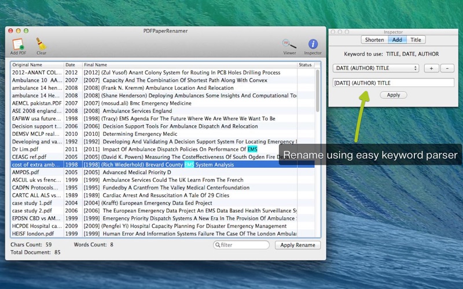Click the Clear broom icon
The height and width of the screenshot is (289, 463).
coord(41,44)
